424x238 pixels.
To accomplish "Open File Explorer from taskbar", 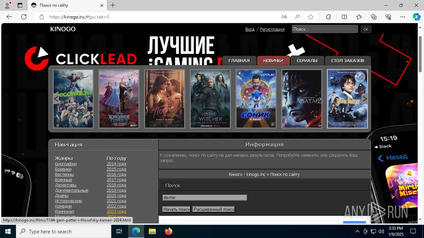I will point(152,231).
